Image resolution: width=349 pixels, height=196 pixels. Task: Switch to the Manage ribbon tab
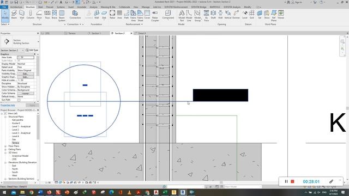point(146,7)
